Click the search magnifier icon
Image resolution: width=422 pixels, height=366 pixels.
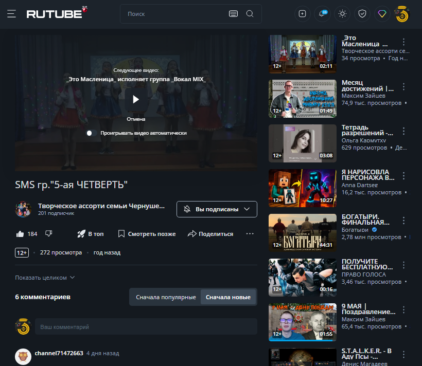coord(250,14)
